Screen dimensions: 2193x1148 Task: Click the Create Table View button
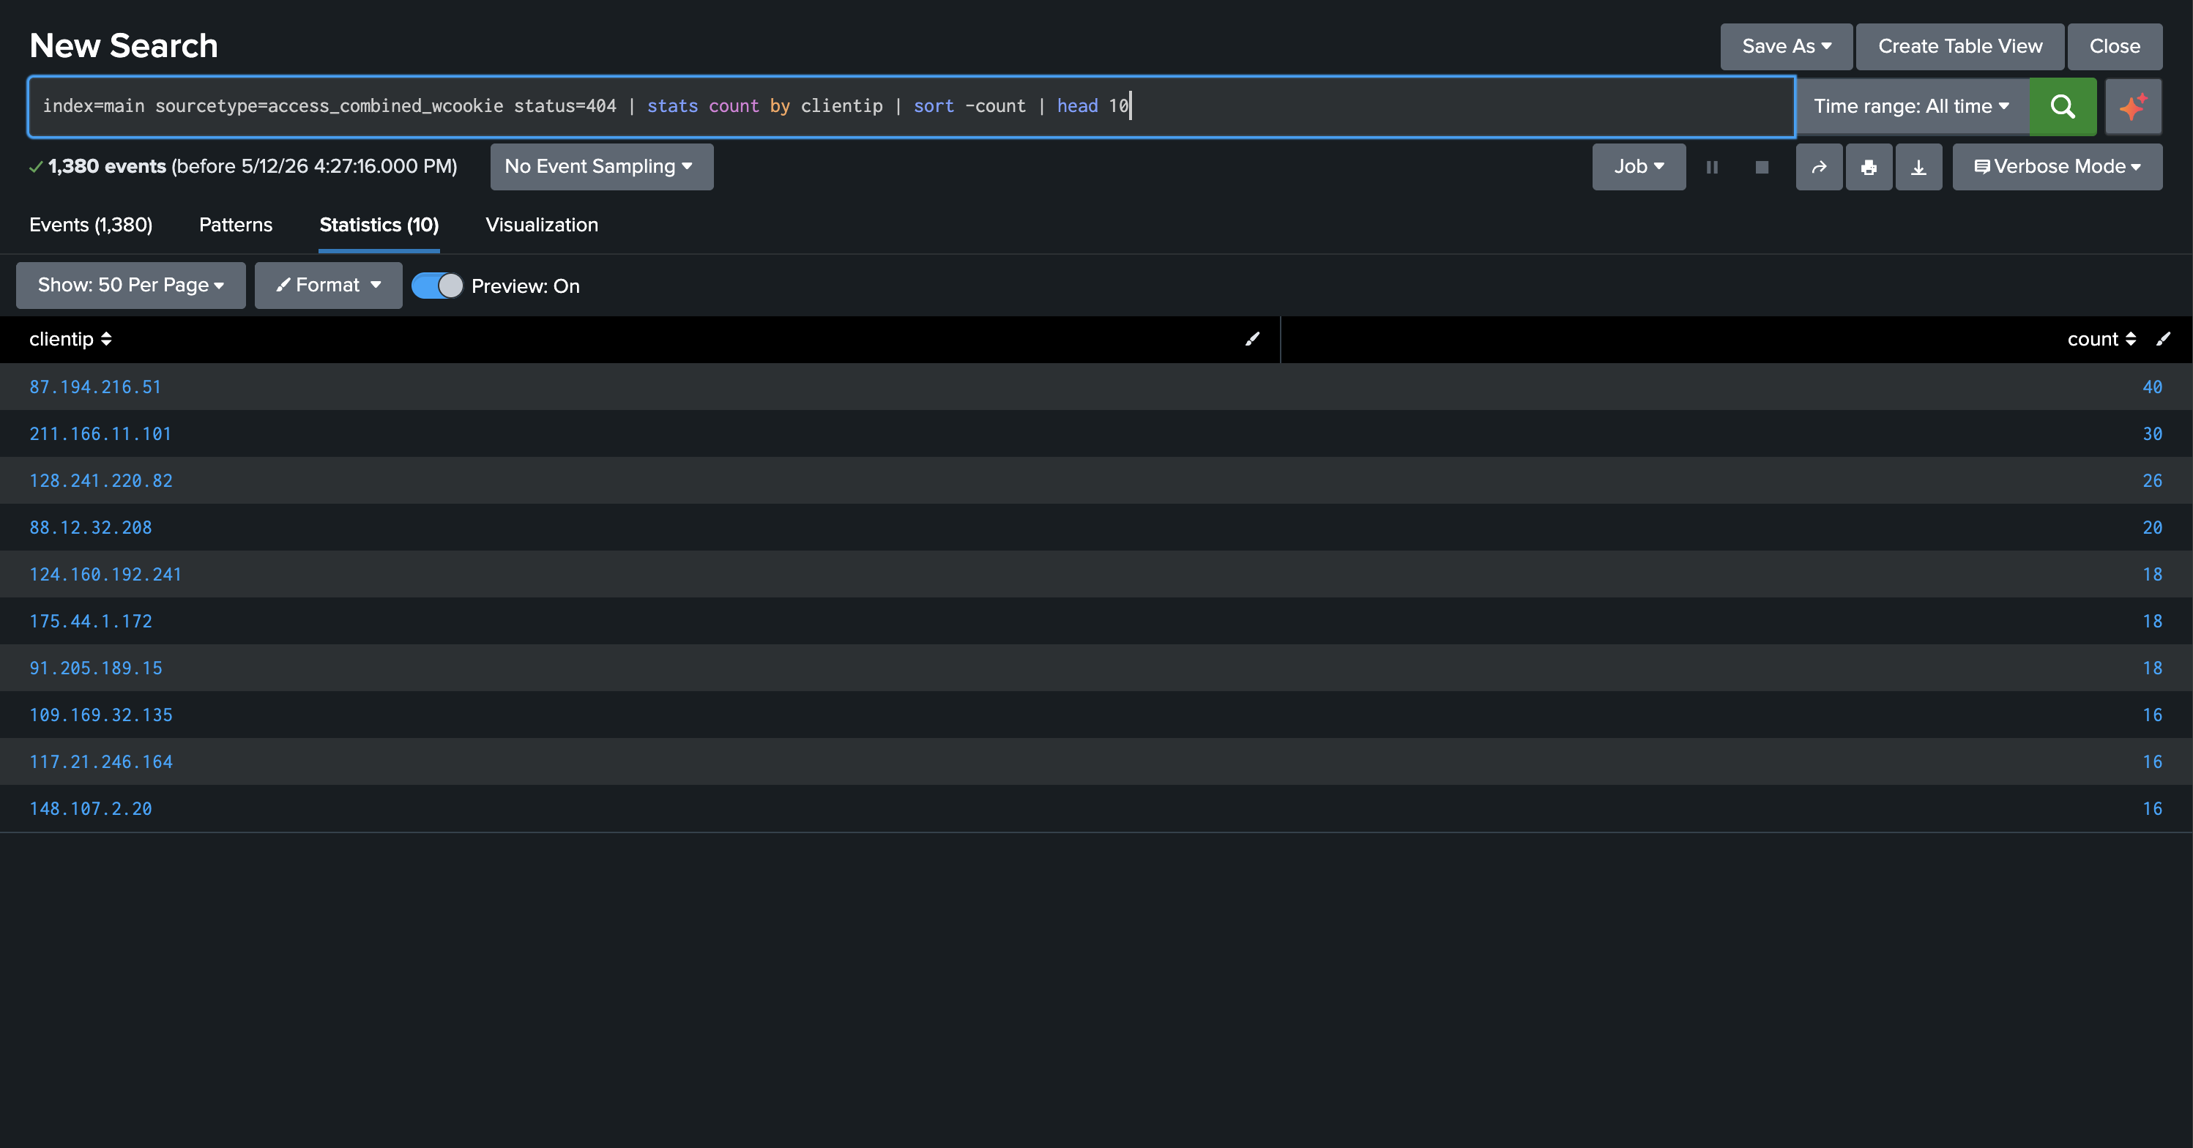point(1959,46)
